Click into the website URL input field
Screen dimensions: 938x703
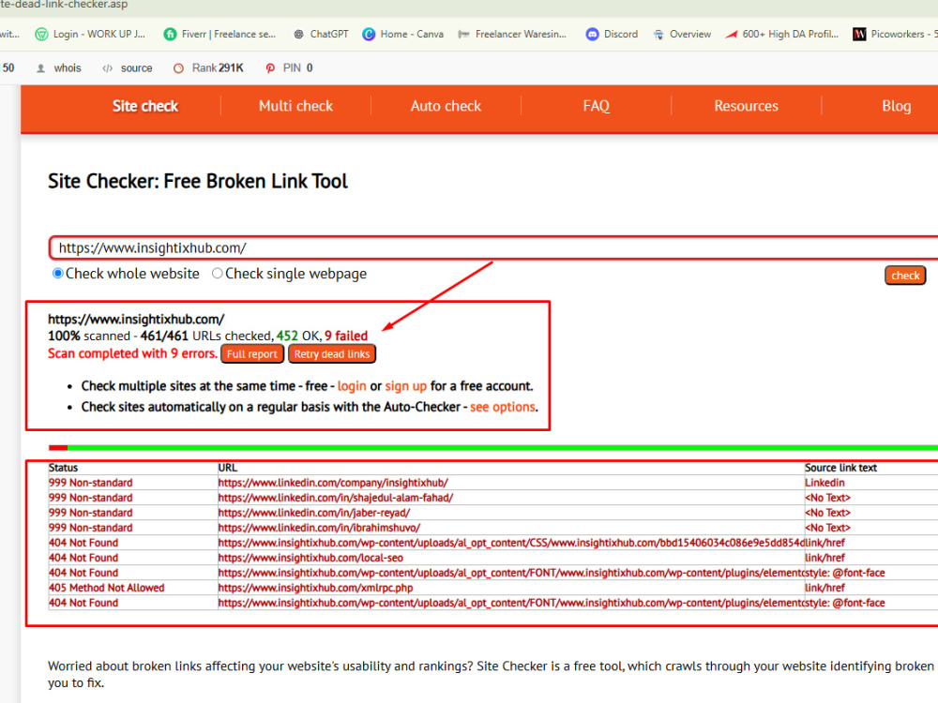[x=494, y=248]
